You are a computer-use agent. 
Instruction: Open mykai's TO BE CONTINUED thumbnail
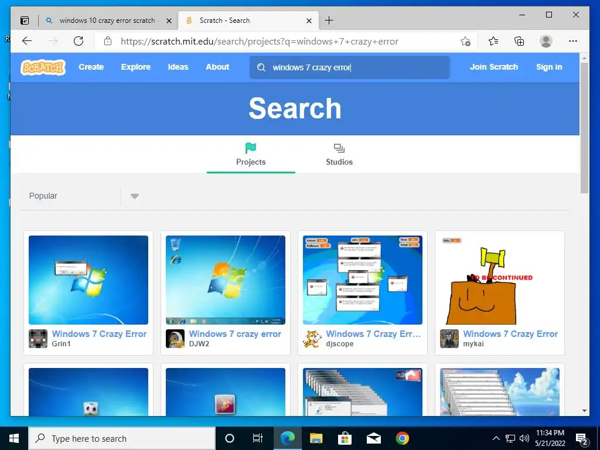[500, 280]
